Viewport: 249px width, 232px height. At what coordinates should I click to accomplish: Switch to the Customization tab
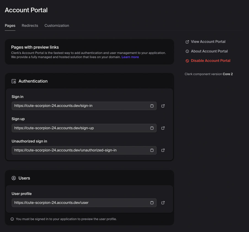coord(57,25)
